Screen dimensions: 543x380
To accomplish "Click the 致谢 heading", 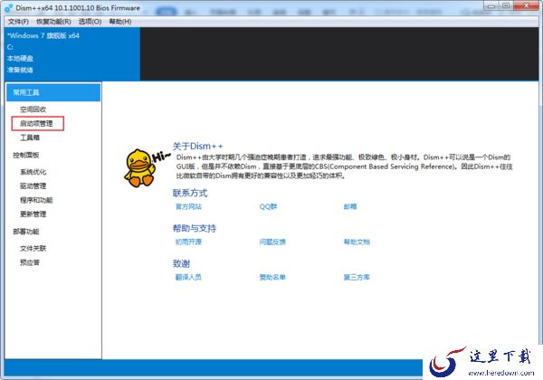I will 182,263.
